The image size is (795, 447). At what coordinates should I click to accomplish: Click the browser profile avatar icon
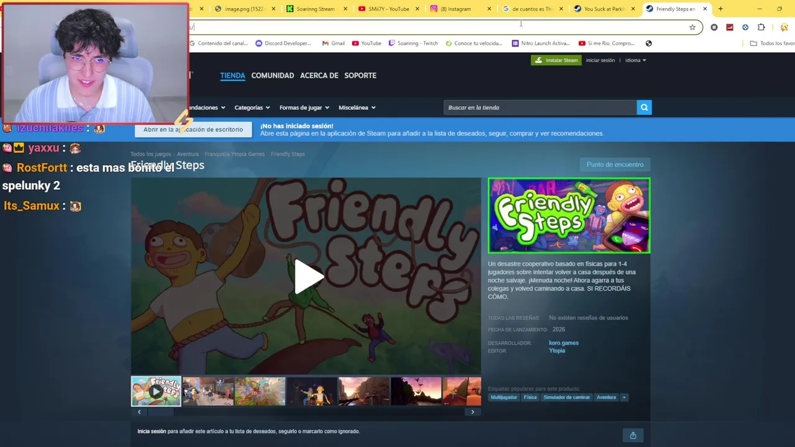click(x=784, y=27)
